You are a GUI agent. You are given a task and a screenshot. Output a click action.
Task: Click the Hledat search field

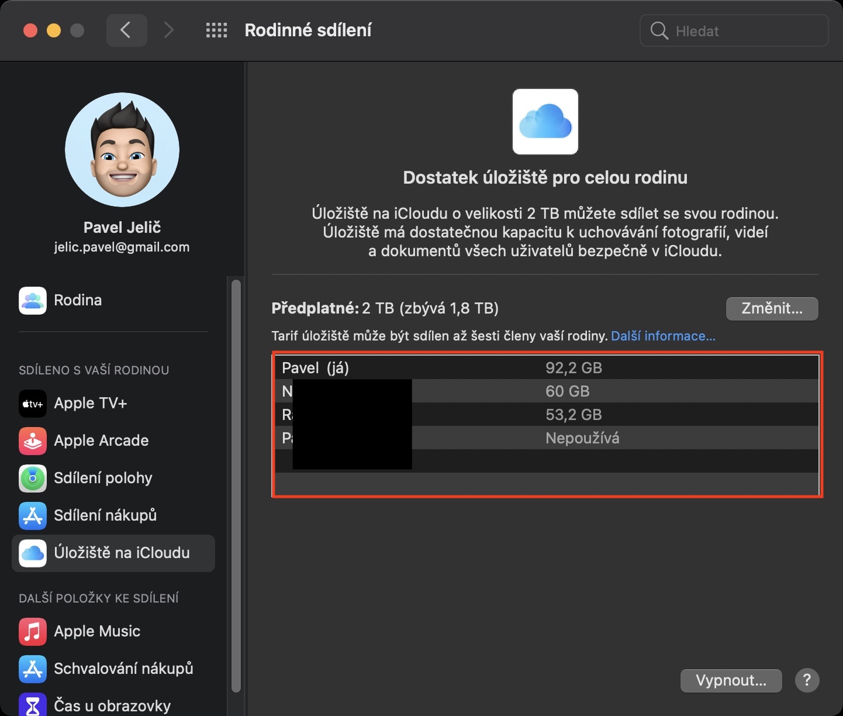[734, 30]
